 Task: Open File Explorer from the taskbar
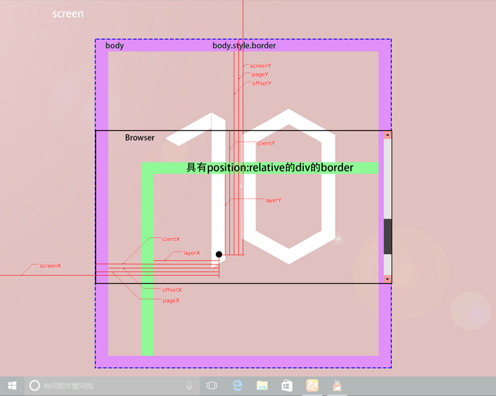(262, 385)
